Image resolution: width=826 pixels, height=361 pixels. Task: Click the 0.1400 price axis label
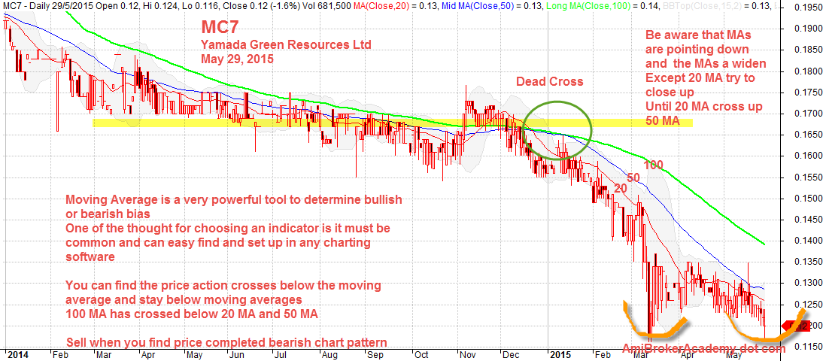[x=809, y=241]
